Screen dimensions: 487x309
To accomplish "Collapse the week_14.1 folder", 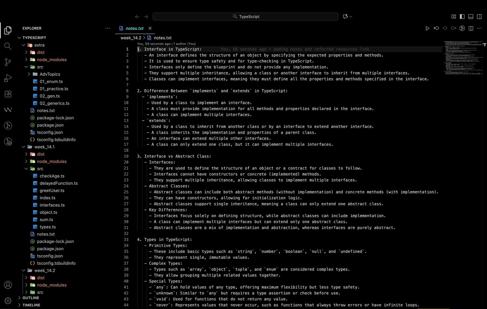I will click(x=24, y=147).
